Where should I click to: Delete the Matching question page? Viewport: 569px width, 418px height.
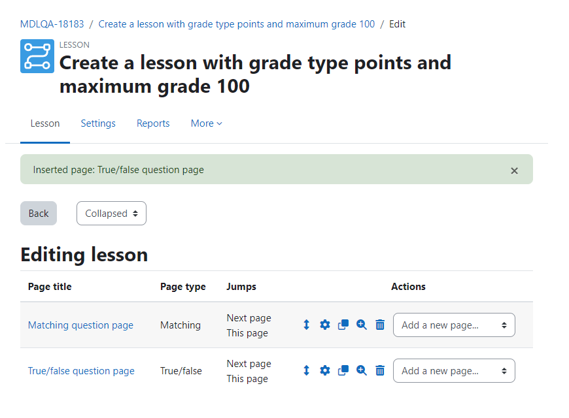(380, 325)
